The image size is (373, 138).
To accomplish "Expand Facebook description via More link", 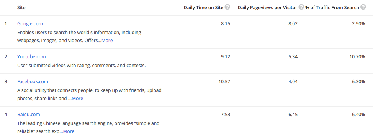I will tap(77, 98).
